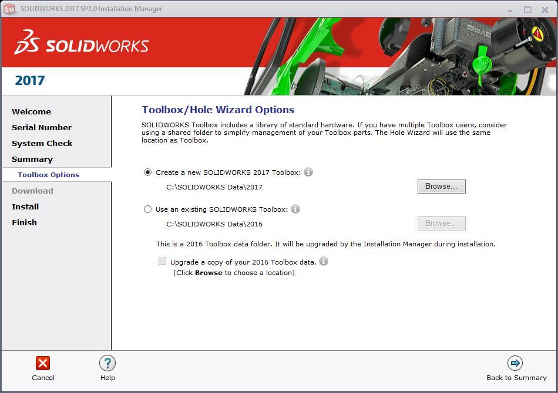Click the Cancel label text
The image size is (558, 393).
[43, 378]
